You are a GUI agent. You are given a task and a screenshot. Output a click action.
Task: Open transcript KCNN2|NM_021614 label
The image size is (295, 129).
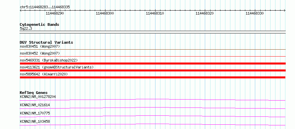[x=35, y=105]
